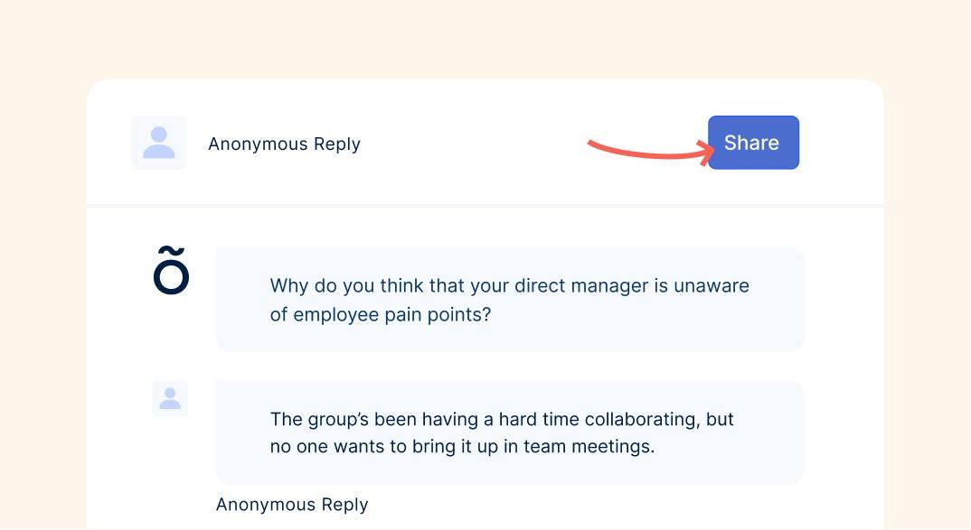Click the divider line below the header
The image size is (971, 530).
click(485, 205)
